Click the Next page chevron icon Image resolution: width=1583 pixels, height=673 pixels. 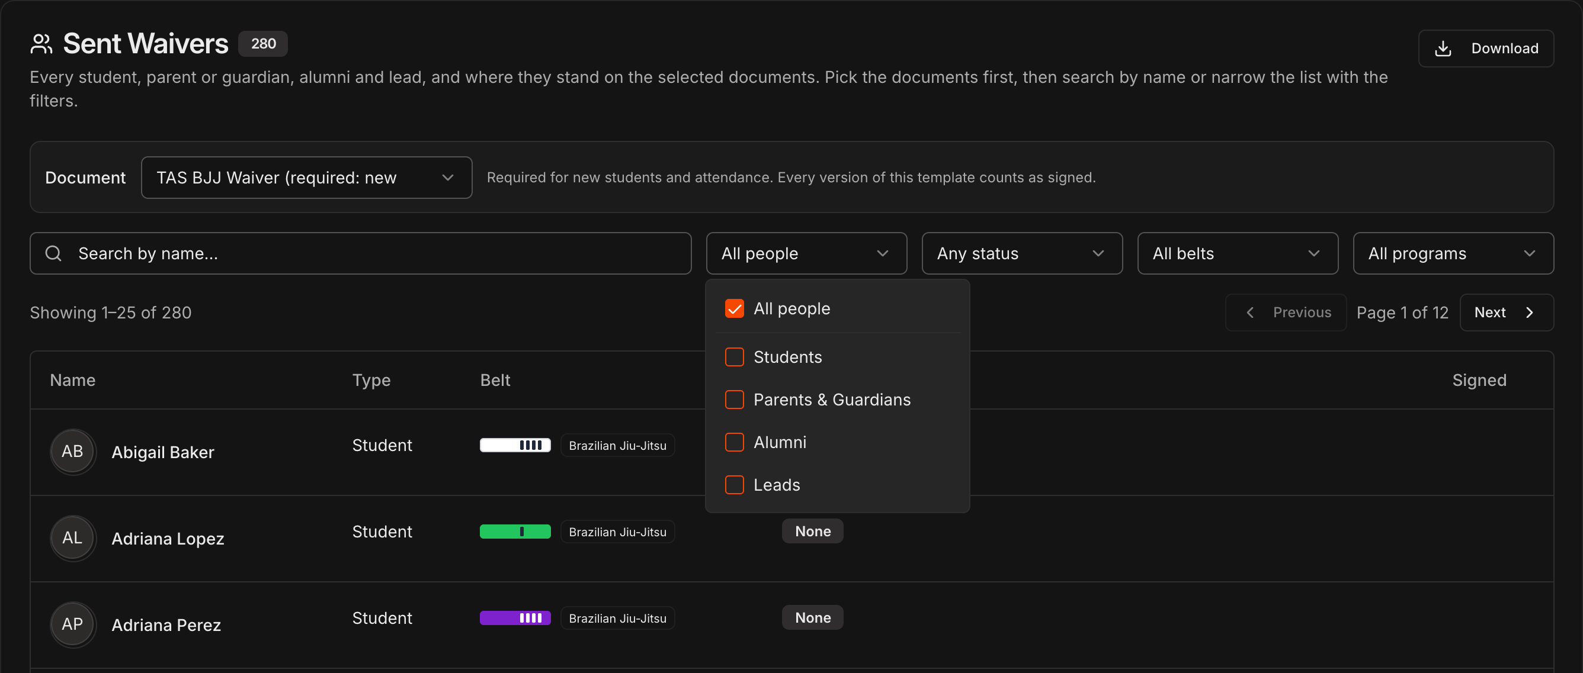pos(1530,313)
